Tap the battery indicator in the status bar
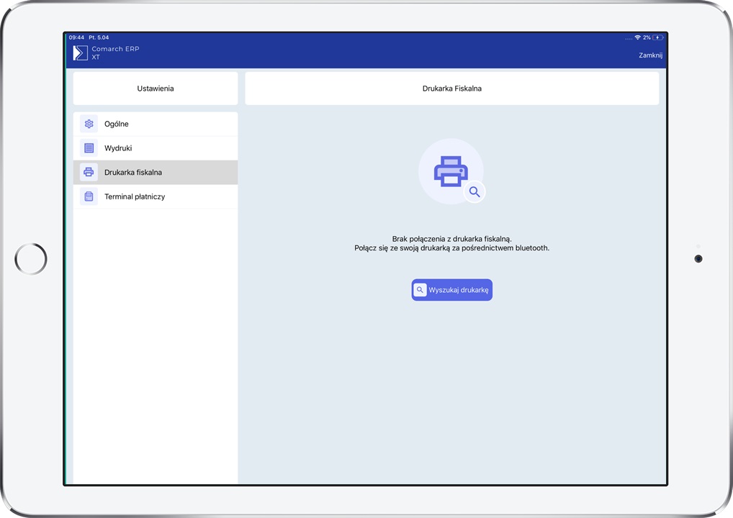The width and height of the screenshot is (733, 518). pos(657,37)
